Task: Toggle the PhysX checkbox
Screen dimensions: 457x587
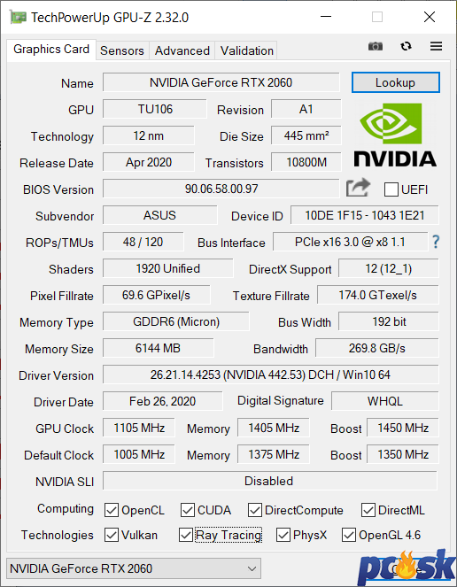Action: click(x=283, y=535)
